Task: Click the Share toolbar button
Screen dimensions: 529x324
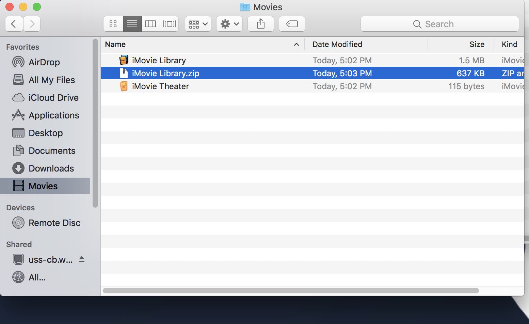Action: [261, 24]
